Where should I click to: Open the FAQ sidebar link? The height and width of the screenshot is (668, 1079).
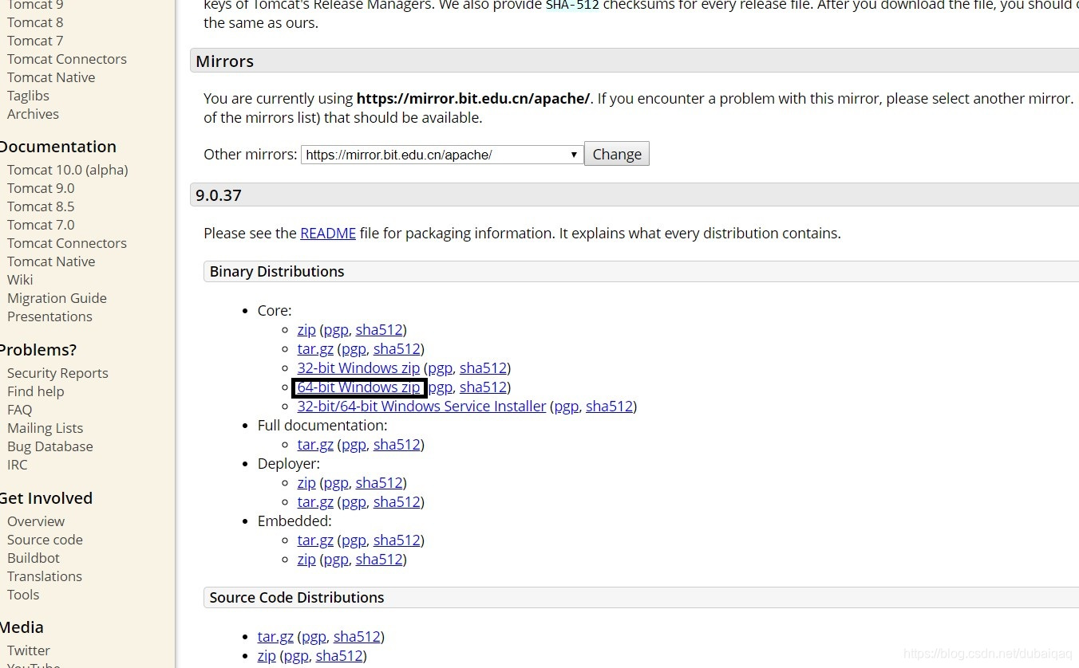click(x=19, y=410)
